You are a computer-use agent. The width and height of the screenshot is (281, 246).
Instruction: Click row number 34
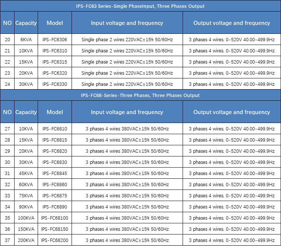click(x=7, y=207)
